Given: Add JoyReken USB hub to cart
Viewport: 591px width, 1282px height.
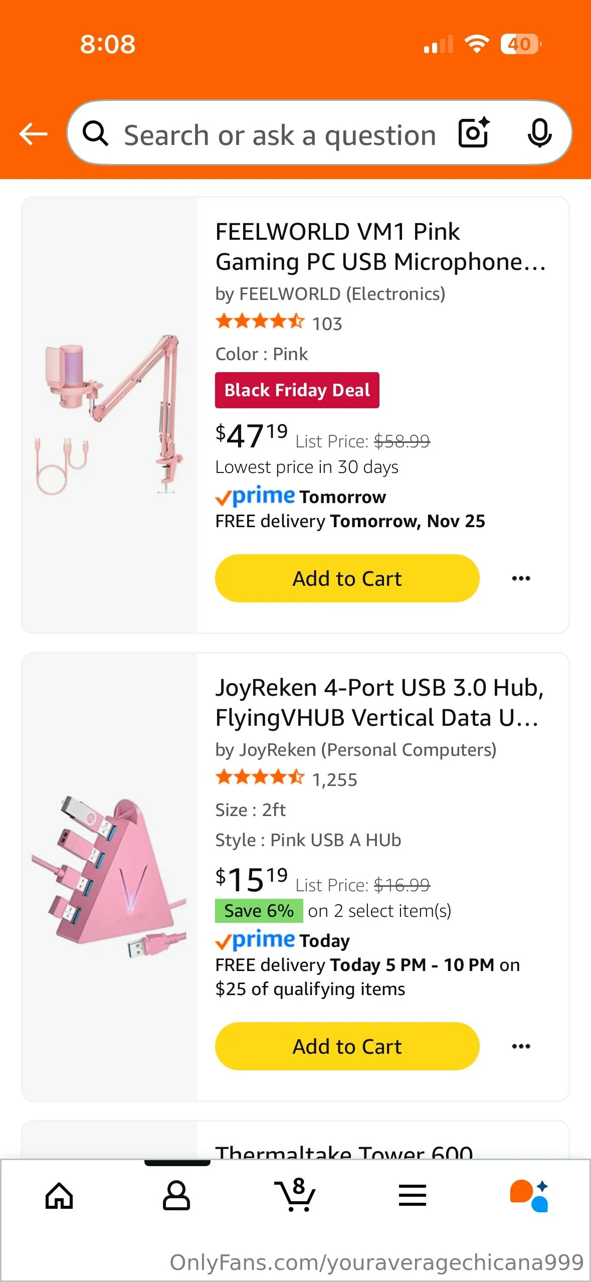Looking at the screenshot, I should [x=347, y=1046].
